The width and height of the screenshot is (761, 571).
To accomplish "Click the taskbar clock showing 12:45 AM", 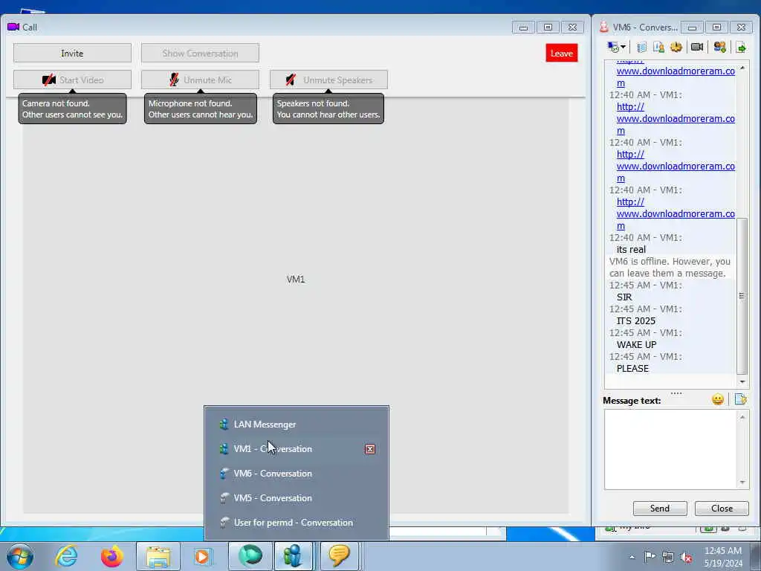I will 722,556.
